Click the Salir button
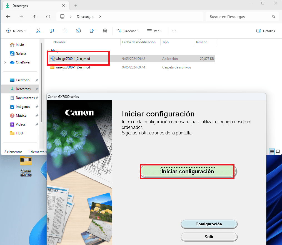The height and width of the screenshot is (245, 282). coord(209,237)
